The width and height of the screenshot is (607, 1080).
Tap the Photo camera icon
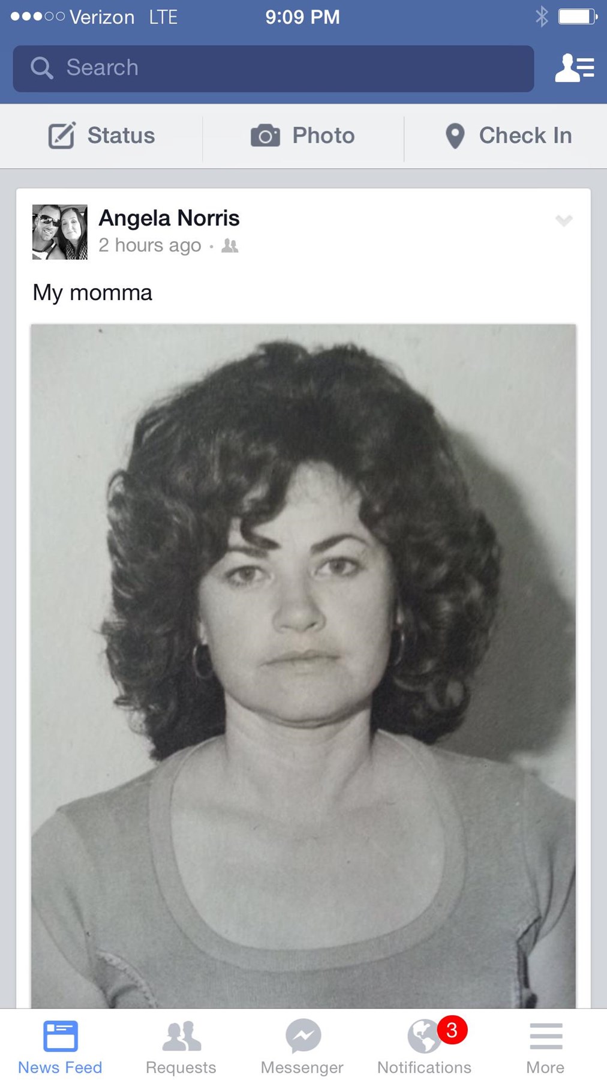pos(265,136)
